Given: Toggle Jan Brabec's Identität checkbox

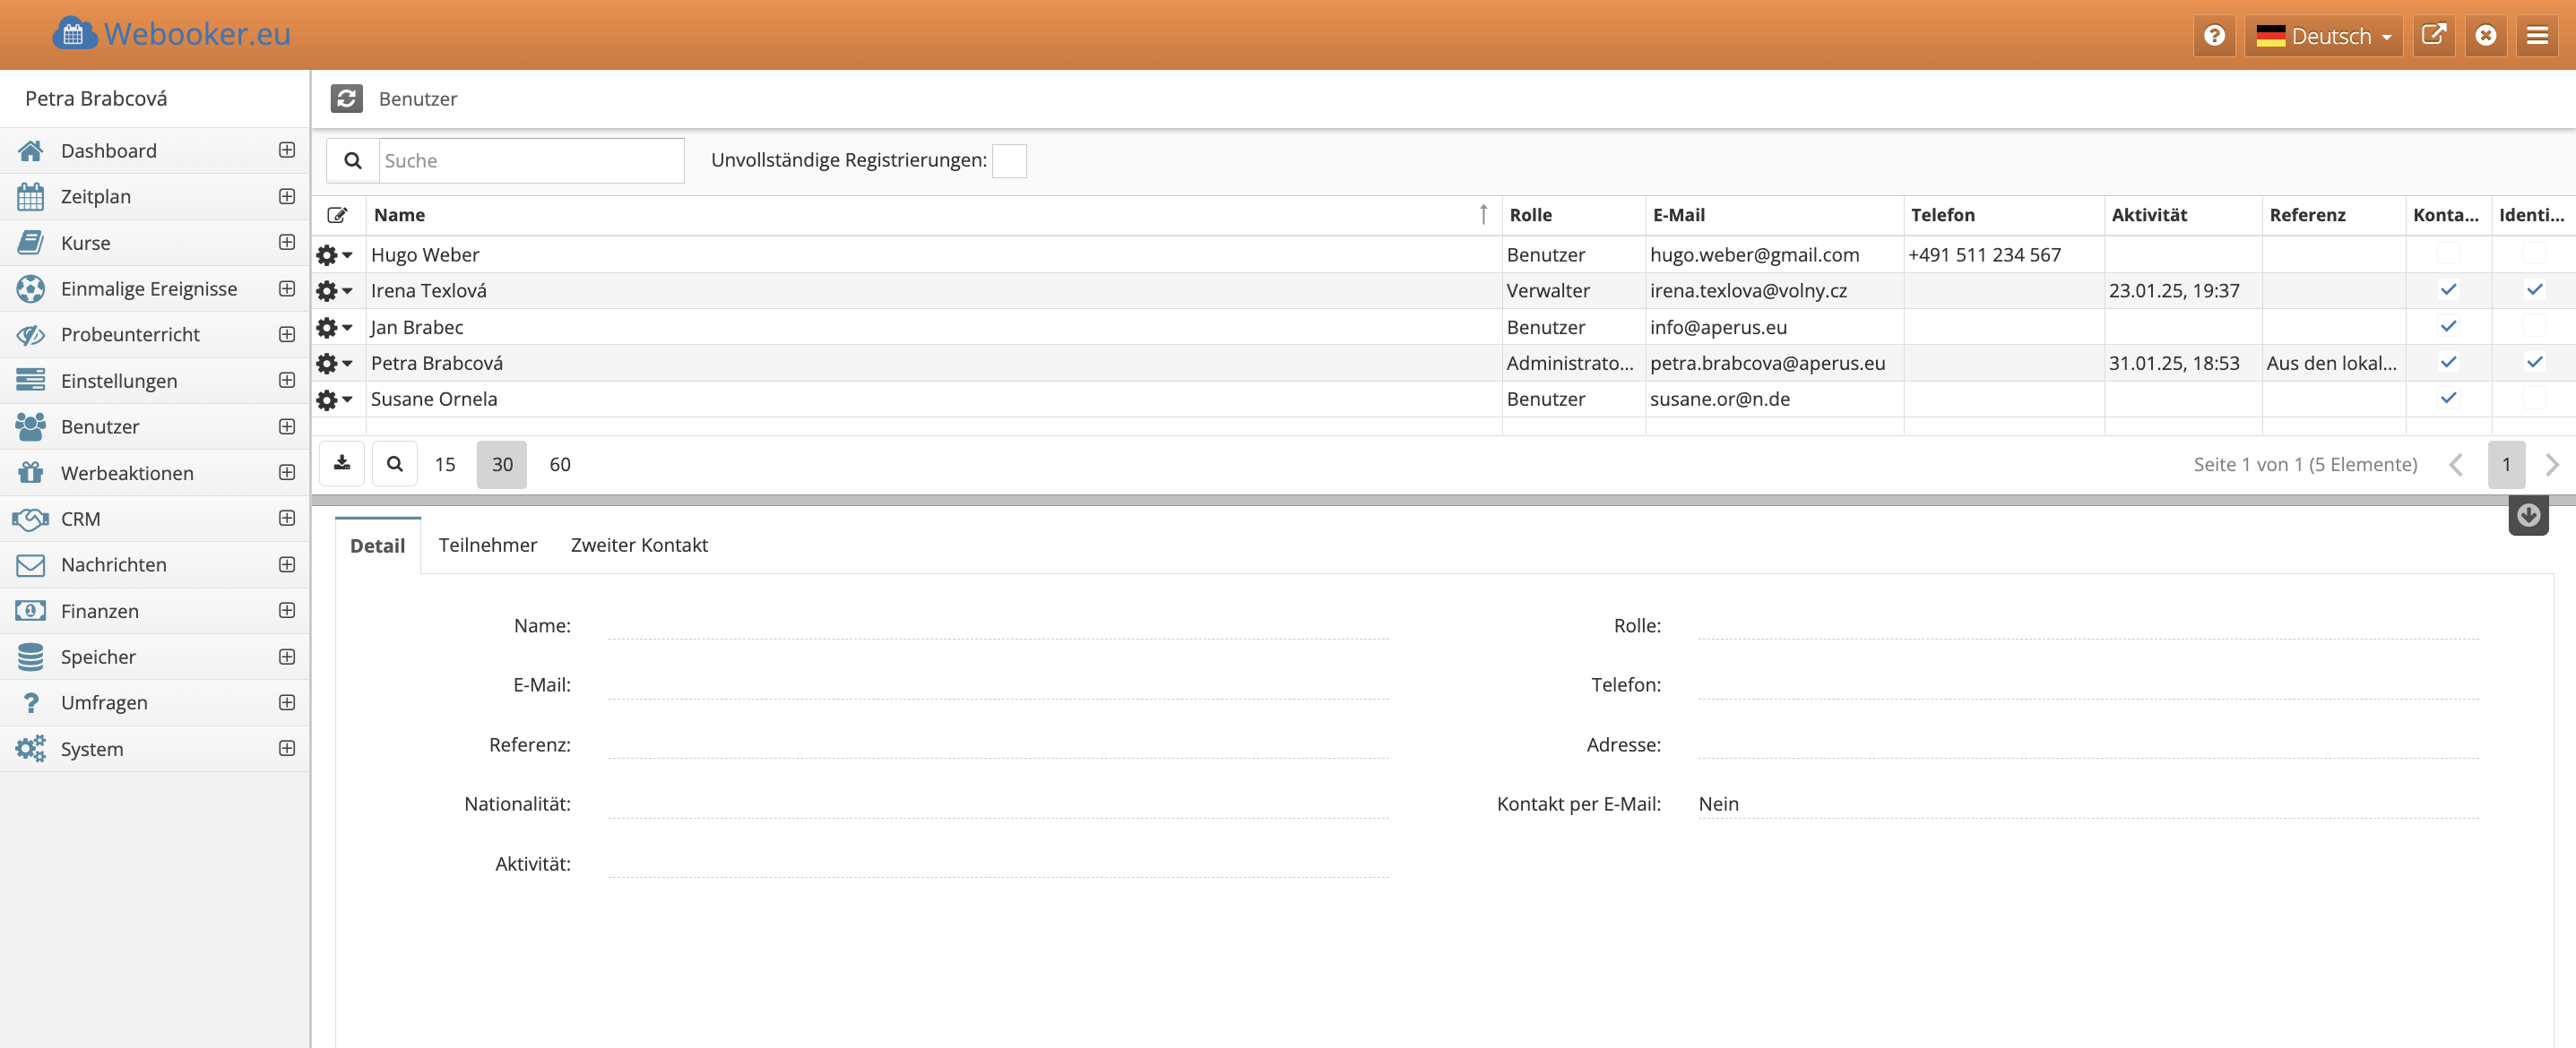Looking at the screenshot, I should [x=2534, y=327].
